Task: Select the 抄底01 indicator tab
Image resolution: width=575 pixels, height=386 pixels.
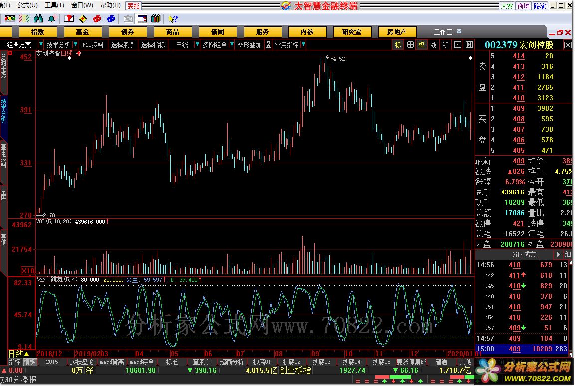Action: tap(262, 362)
